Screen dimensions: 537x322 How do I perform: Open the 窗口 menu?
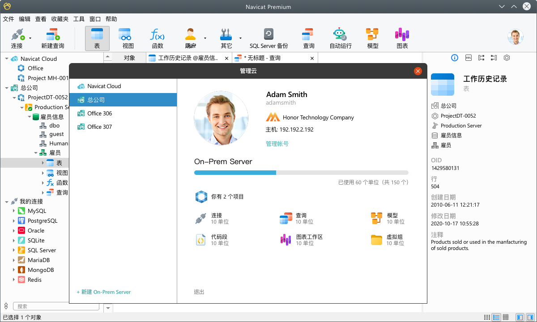pos(95,19)
